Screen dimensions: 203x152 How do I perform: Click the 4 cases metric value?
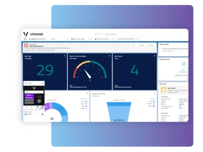tap(135, 70)
